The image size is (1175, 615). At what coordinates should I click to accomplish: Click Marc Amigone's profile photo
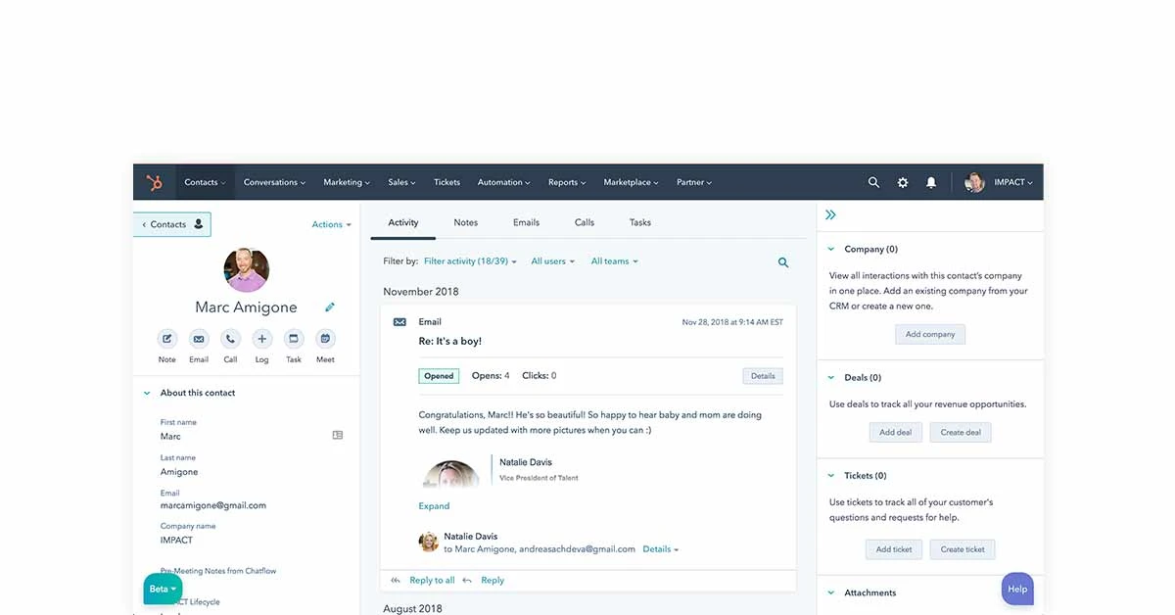246,269
